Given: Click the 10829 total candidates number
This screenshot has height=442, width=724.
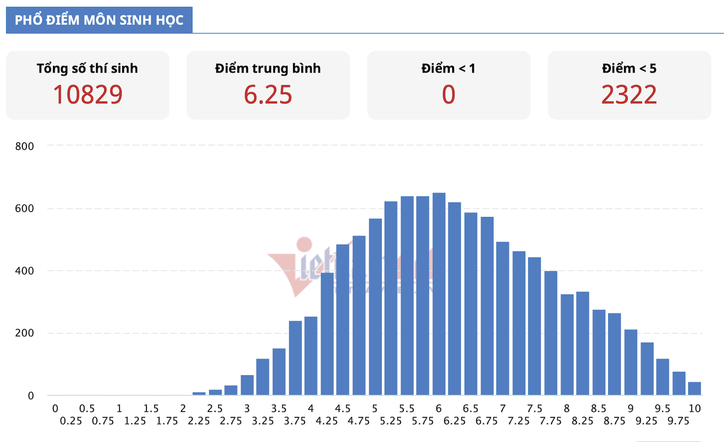Looking at the screenshot, I should click(88, 95).
